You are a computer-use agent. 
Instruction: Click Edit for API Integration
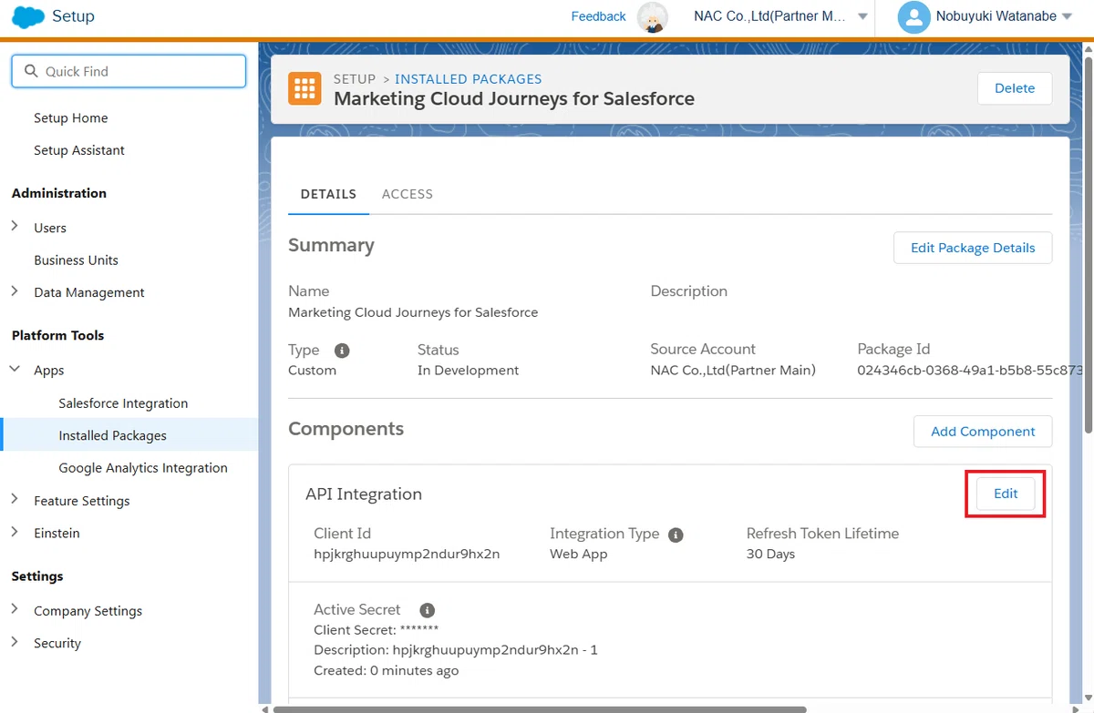(x=1006, y=494)
